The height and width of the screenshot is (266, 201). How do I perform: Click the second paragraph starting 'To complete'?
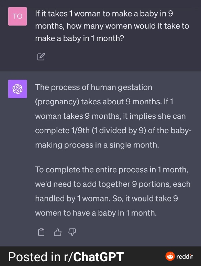113,191
